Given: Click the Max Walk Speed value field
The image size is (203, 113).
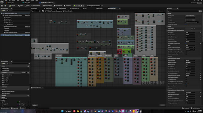Looking at the screenshot, I should coord(190,69).
